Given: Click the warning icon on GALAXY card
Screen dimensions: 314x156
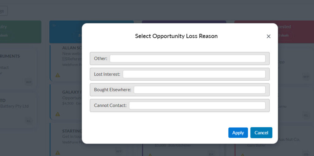Looking at the screenshot, I should tap(58, 114).
